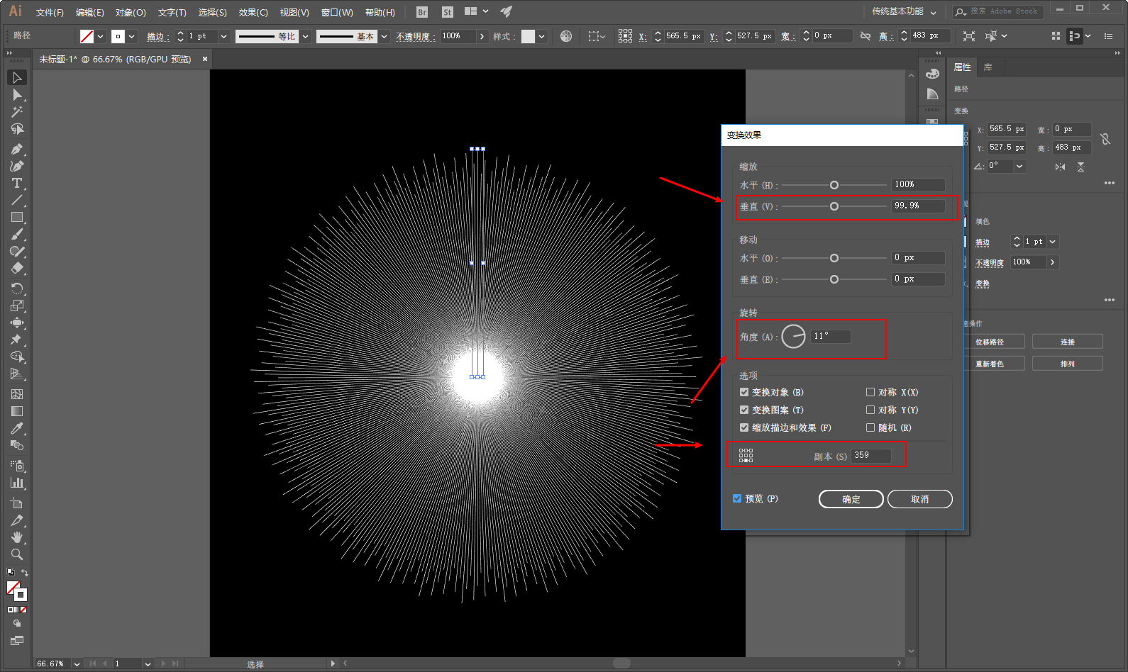Screen dimensions: 1128x672
Task: Select the Rotate tool
Action: point(17,289)
